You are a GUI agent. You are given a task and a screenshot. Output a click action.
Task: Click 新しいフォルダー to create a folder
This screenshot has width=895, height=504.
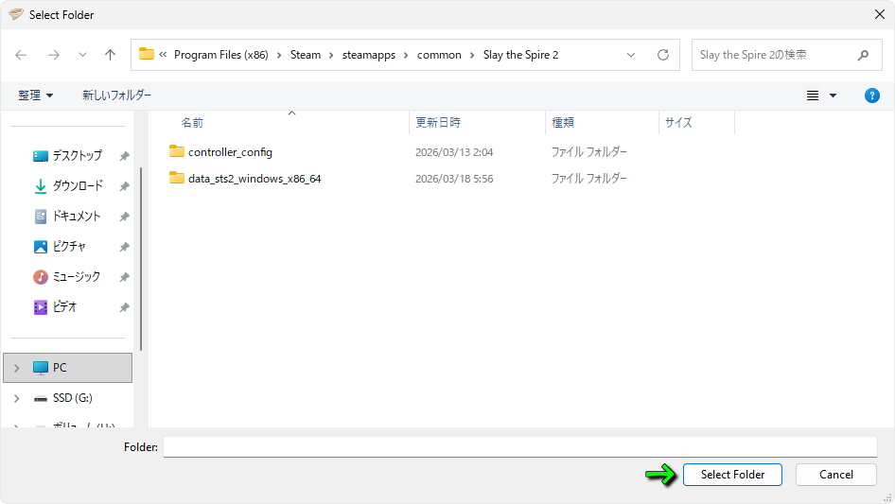click(116, 96)
